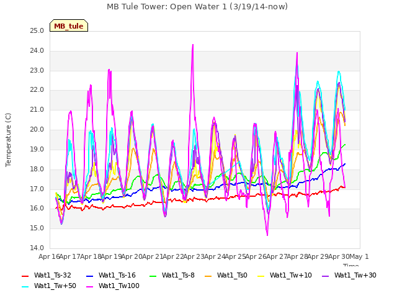397x298 pixels.
Task: Select the orange Wat1_Ts0 legend swatch
Action: point(208,276)
